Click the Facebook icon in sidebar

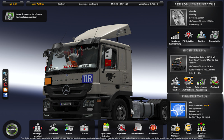tap(5, 95)
